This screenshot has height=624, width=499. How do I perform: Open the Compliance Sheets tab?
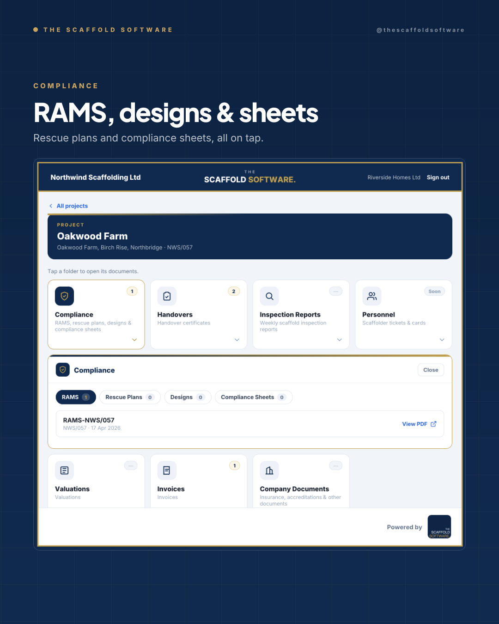coord(254,397)
